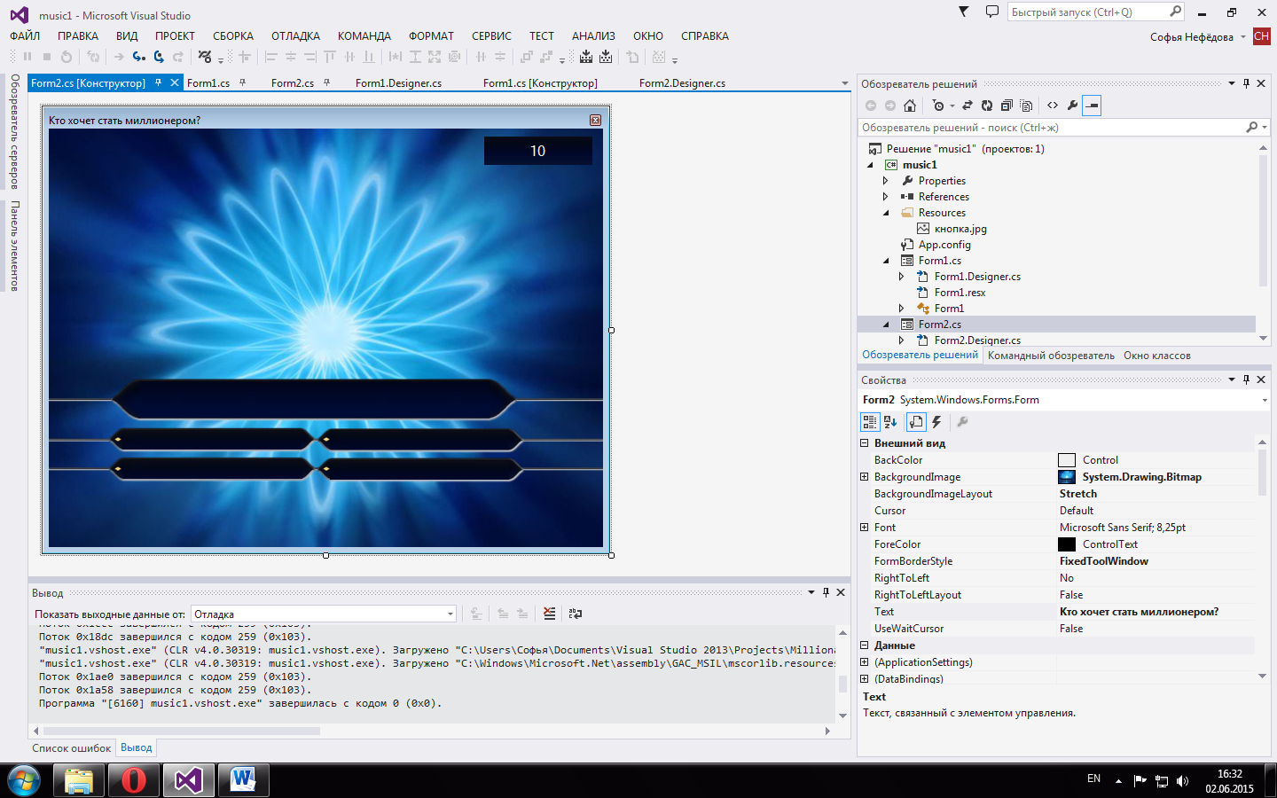Click Solution Explorer search magnifier icon

click(x=1251, y=128)
